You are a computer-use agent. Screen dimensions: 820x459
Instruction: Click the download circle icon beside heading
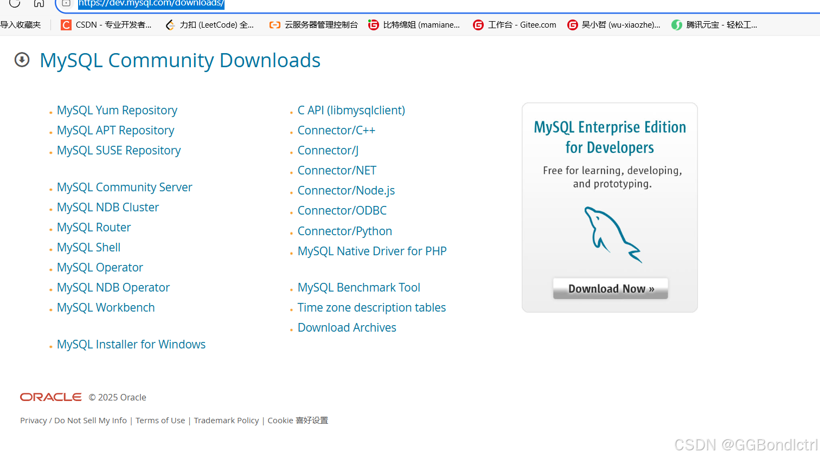(x=22, y=60)
